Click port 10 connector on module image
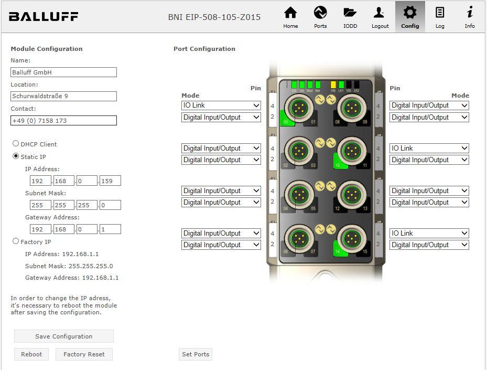 pos(352,151)
